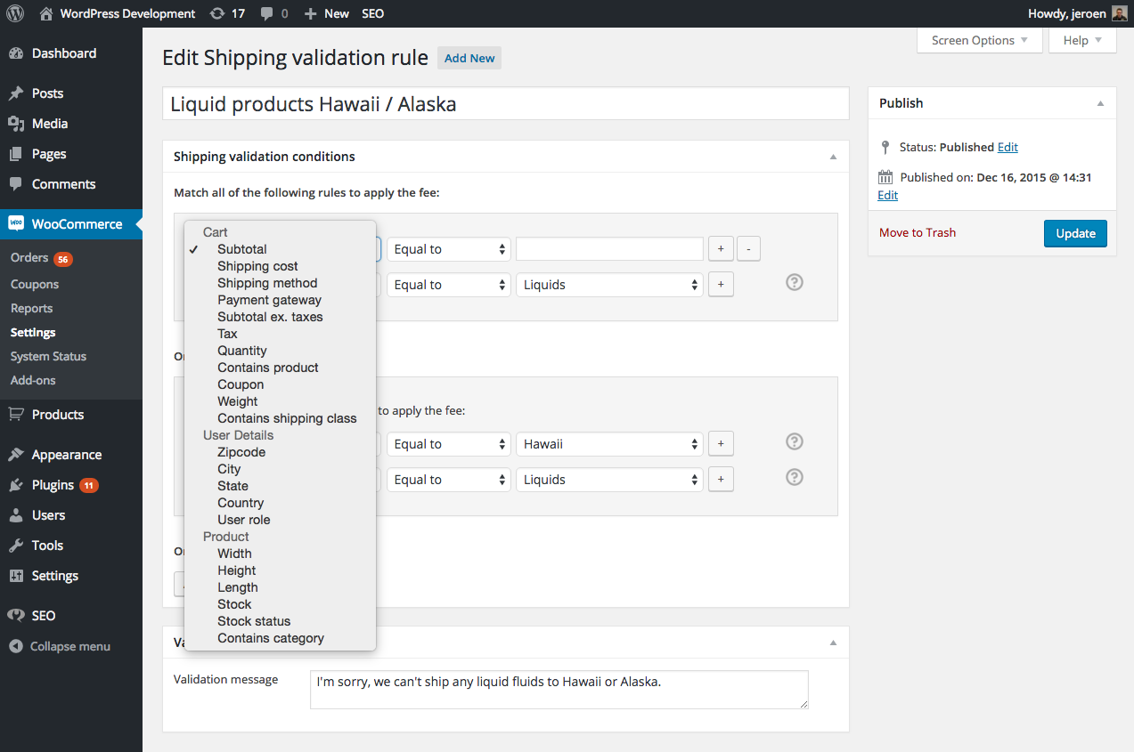
Task: Open the Hawaii state dropdown
Action: click(609, 444)
